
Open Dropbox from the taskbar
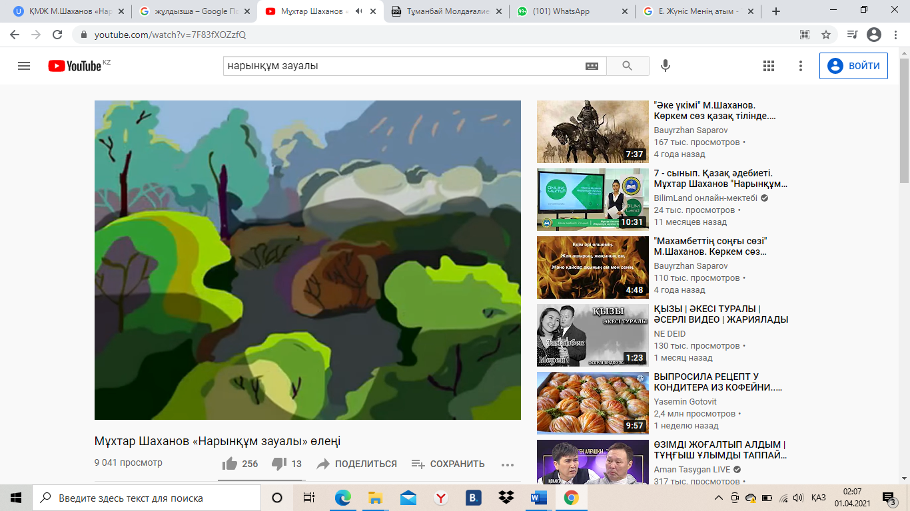[x=506, y=498]
